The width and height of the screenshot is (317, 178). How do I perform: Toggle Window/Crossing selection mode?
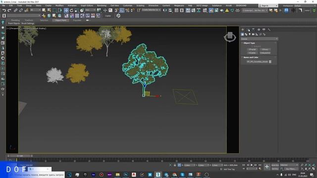coord(60,10)
